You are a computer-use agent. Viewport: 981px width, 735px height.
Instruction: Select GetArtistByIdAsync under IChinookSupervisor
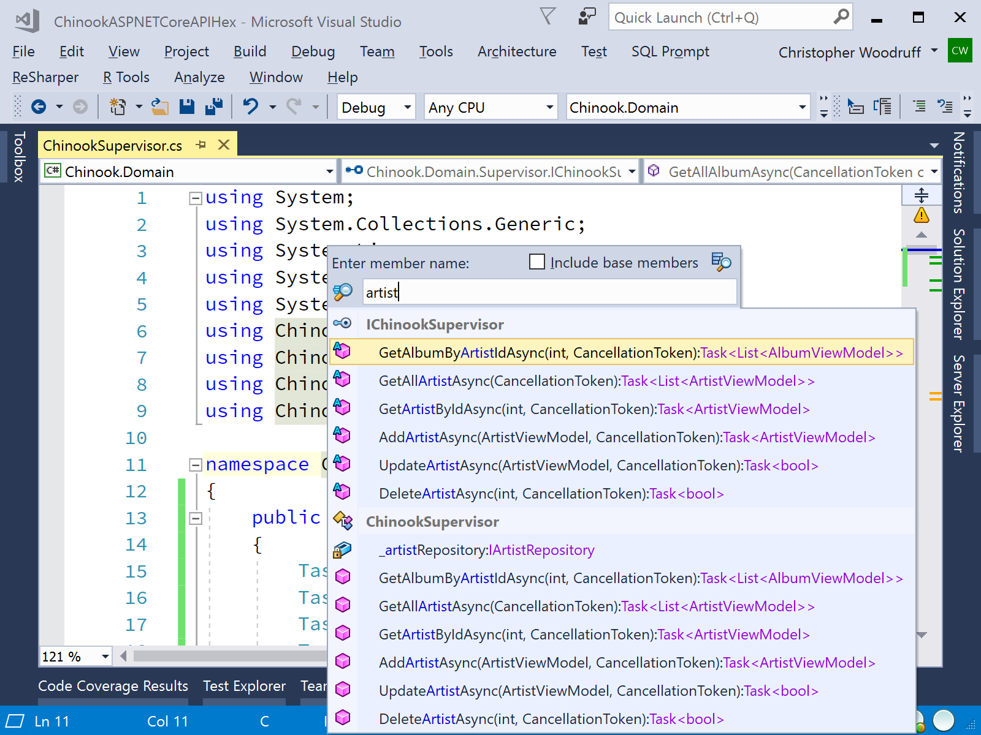click(x=622, y=409)
